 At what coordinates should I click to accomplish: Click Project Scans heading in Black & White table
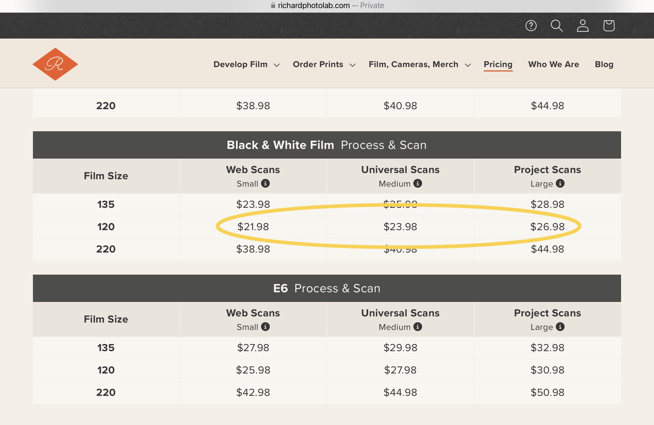[547, 170]
